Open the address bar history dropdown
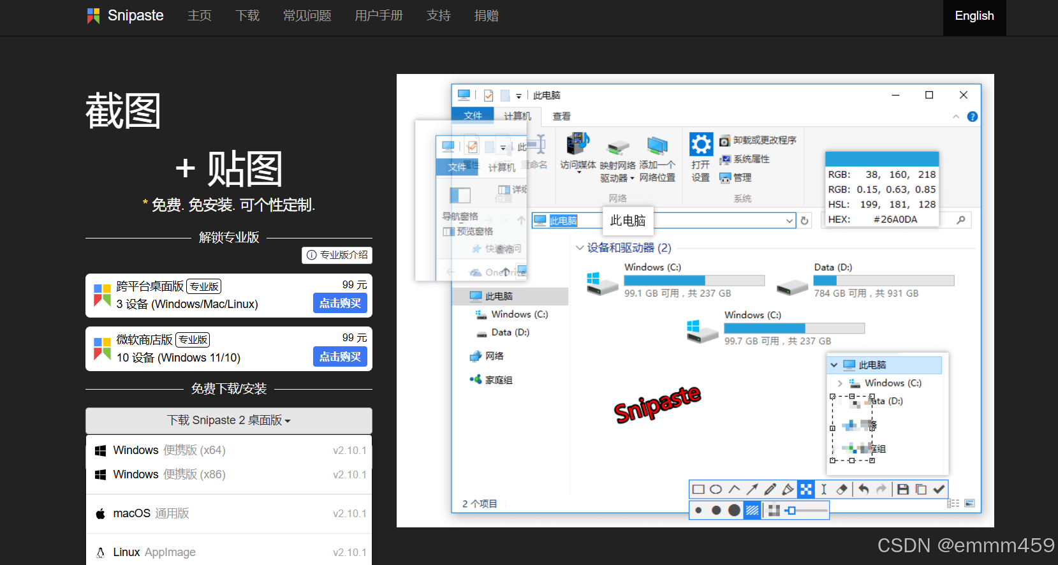This screenshot has width=1058, height=565. 790,221
